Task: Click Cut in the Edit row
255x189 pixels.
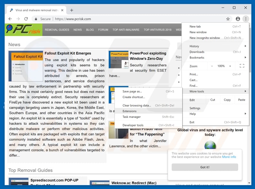Action: click(x=213, y=100)
